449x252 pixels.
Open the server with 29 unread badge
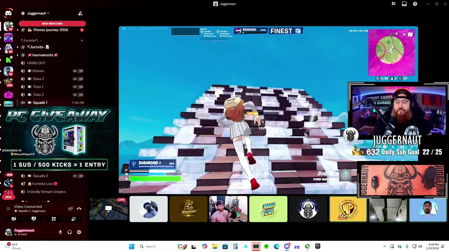(x=8, y=49)
